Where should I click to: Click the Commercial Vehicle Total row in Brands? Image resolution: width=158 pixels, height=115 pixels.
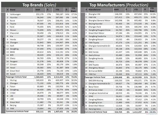click(41, 112)
